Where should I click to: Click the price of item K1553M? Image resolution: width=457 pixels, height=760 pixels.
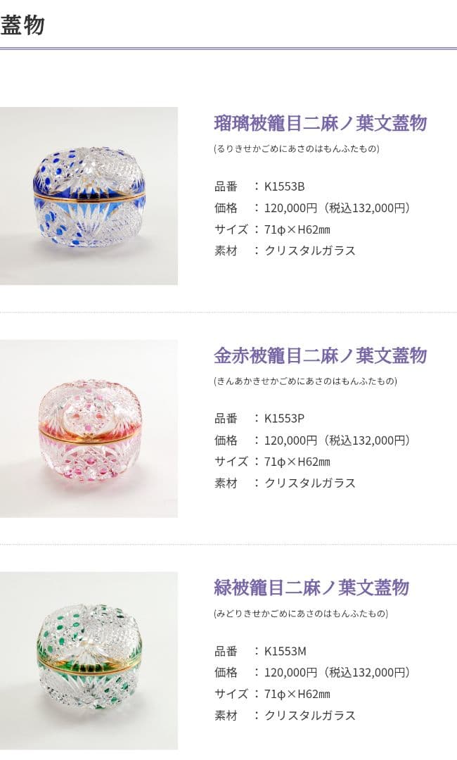click(x=337, y=672)
